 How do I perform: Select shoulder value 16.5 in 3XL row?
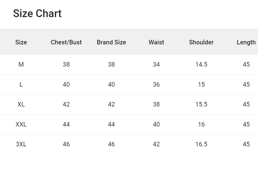201,144
